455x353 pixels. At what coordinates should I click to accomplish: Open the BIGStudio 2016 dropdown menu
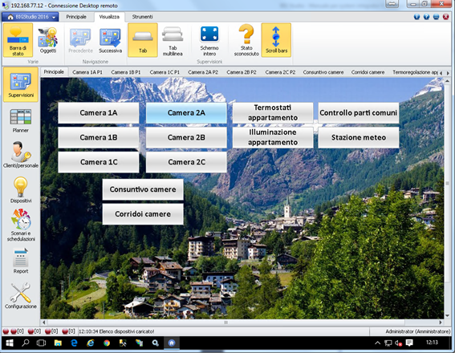tap(30, 17)
